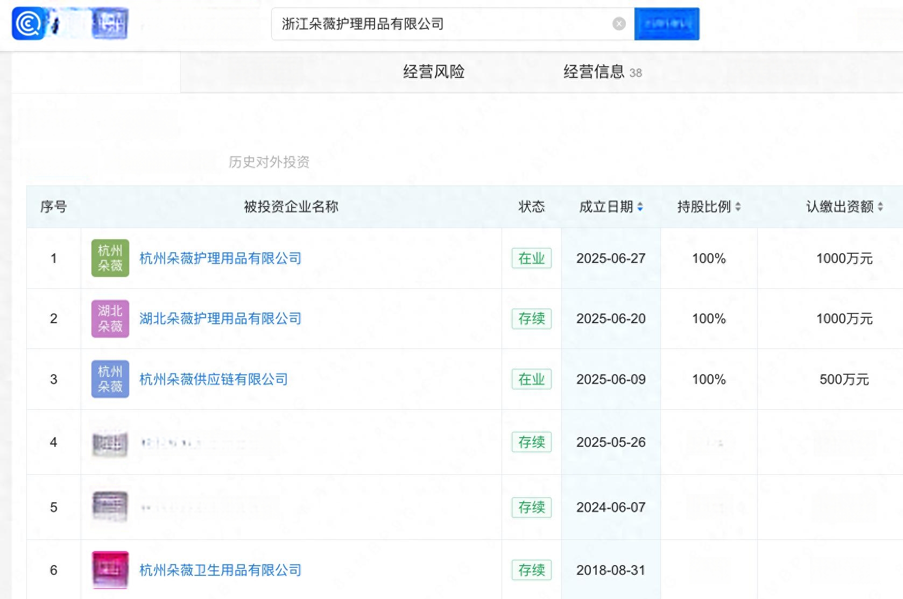Open the 经营风险 tab
Viewport: 903px width, 599px height.
(434, 72)
